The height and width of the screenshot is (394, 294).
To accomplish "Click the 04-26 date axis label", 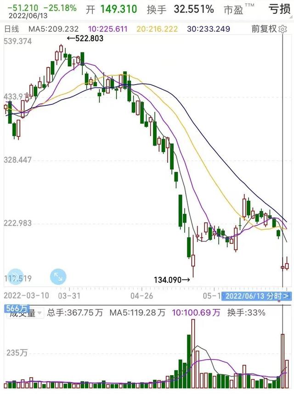I will [141, 296].
